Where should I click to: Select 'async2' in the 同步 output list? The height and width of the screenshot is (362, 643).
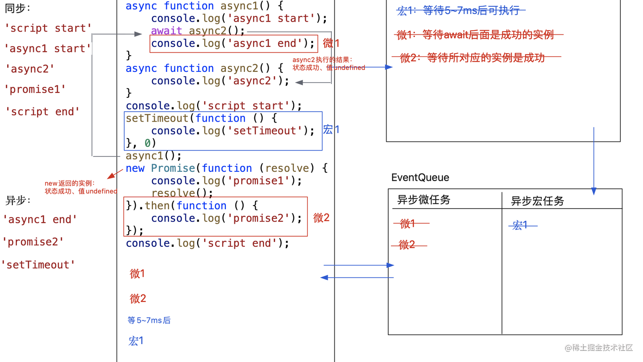(29, 69)
